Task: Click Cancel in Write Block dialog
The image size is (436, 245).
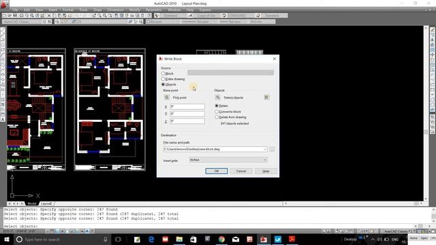Action: pyautogui.click(x=241, y=171)
